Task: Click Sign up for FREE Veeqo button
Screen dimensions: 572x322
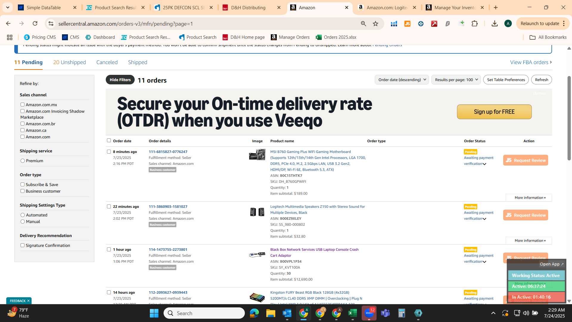Action: [x=494, y=112]
